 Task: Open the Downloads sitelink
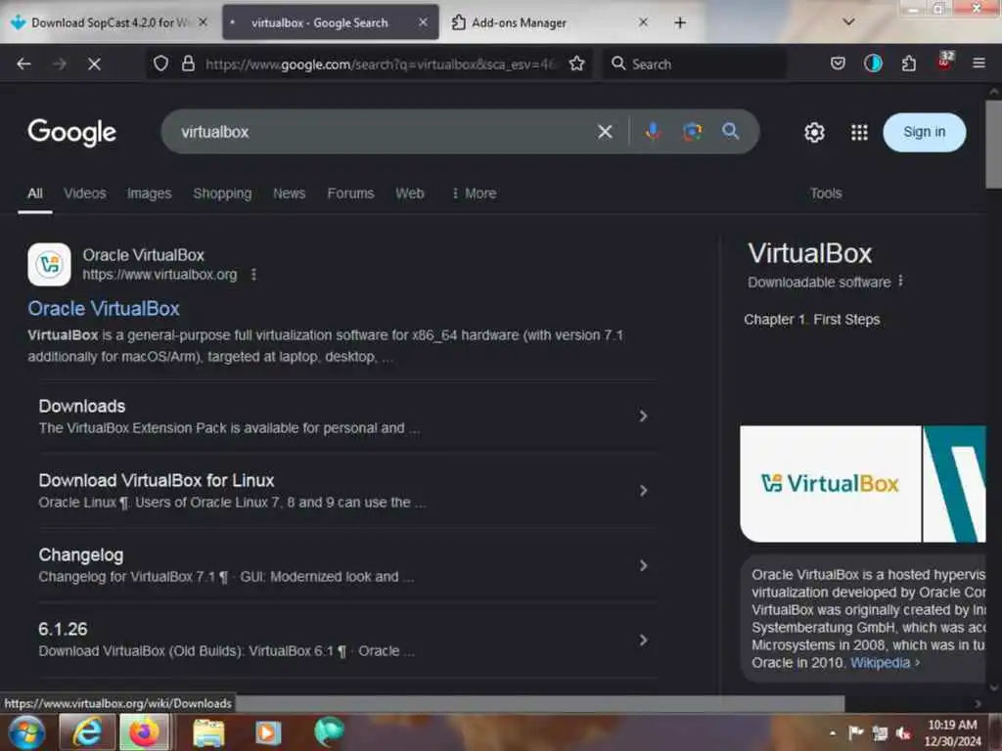coord(82,406)
